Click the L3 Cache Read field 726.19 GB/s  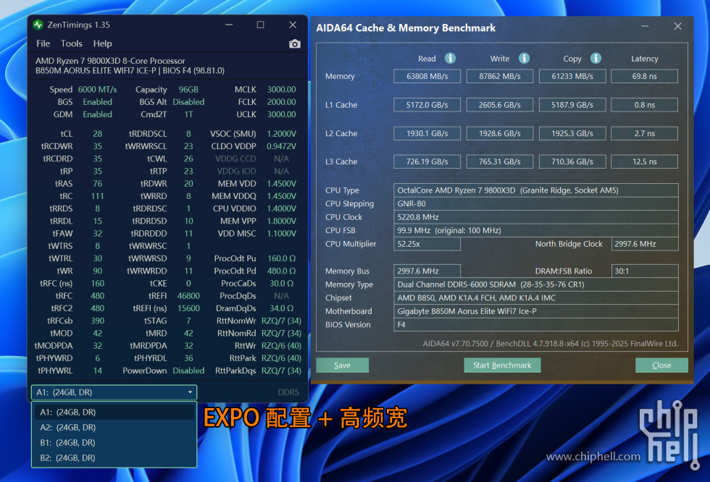[x=427, y=161]
